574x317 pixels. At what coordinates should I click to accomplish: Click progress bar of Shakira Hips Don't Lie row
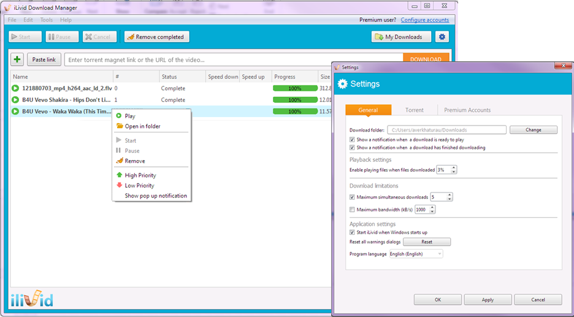click(295, 99)
